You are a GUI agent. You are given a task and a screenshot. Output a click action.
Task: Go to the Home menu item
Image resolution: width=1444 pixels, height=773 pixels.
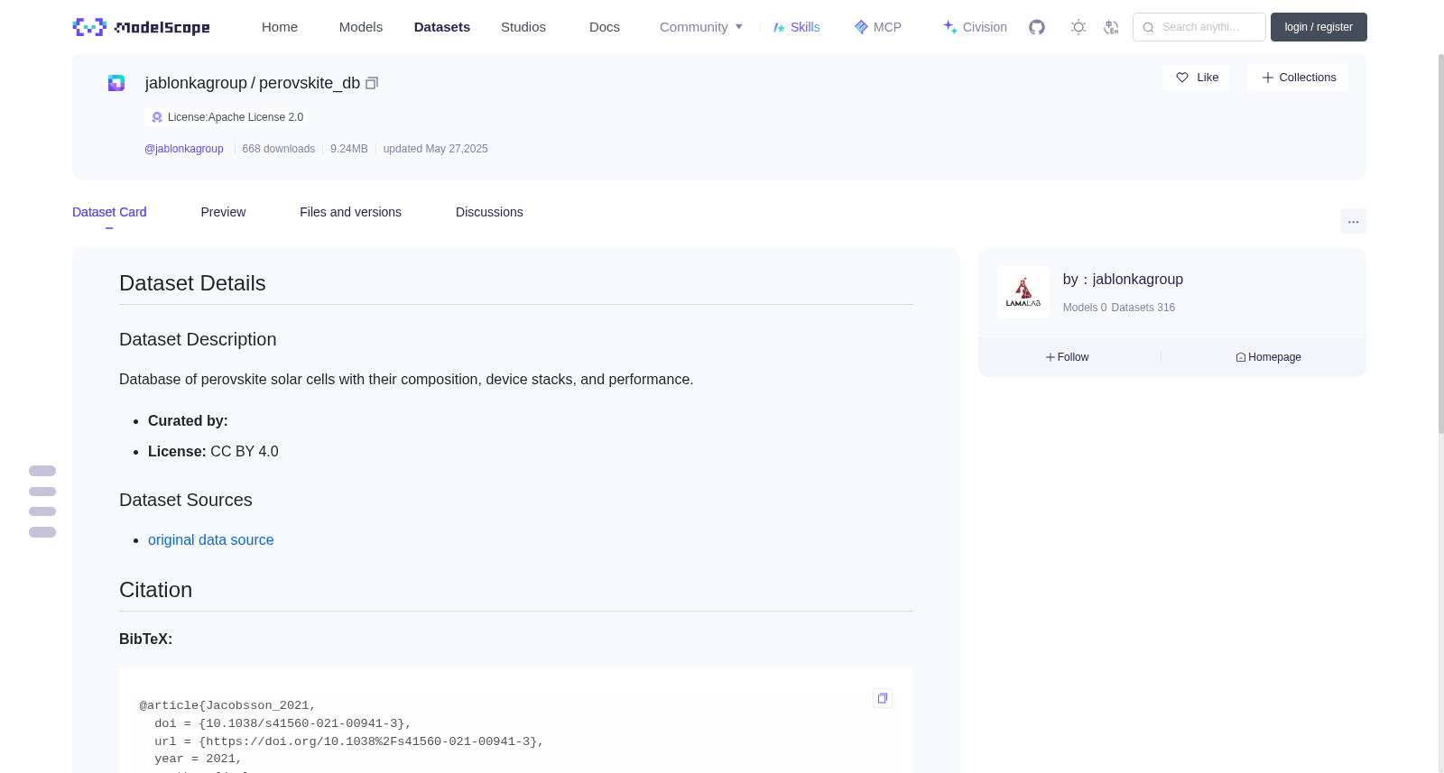280,27
